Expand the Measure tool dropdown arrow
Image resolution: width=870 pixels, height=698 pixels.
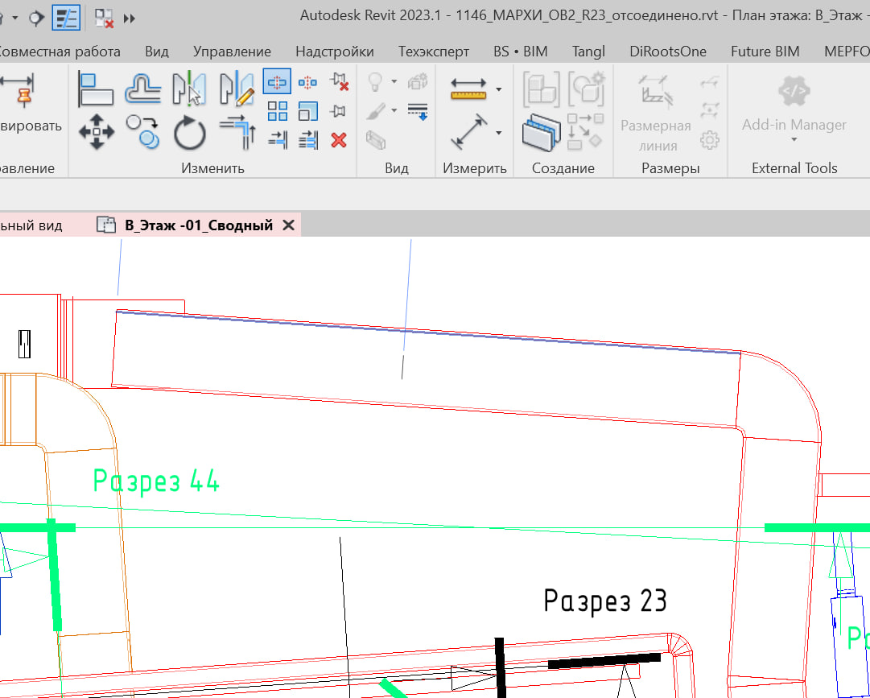coord(499,89)
